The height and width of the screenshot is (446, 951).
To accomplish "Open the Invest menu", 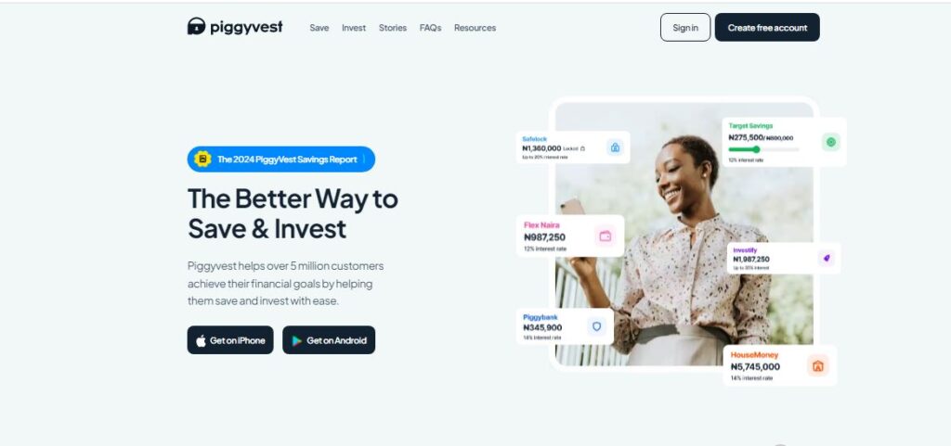I will [354, 28].
